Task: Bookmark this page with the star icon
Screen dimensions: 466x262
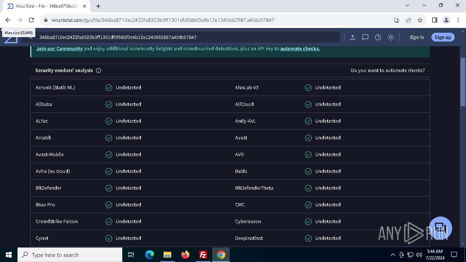Action: [x=420, y=20]
